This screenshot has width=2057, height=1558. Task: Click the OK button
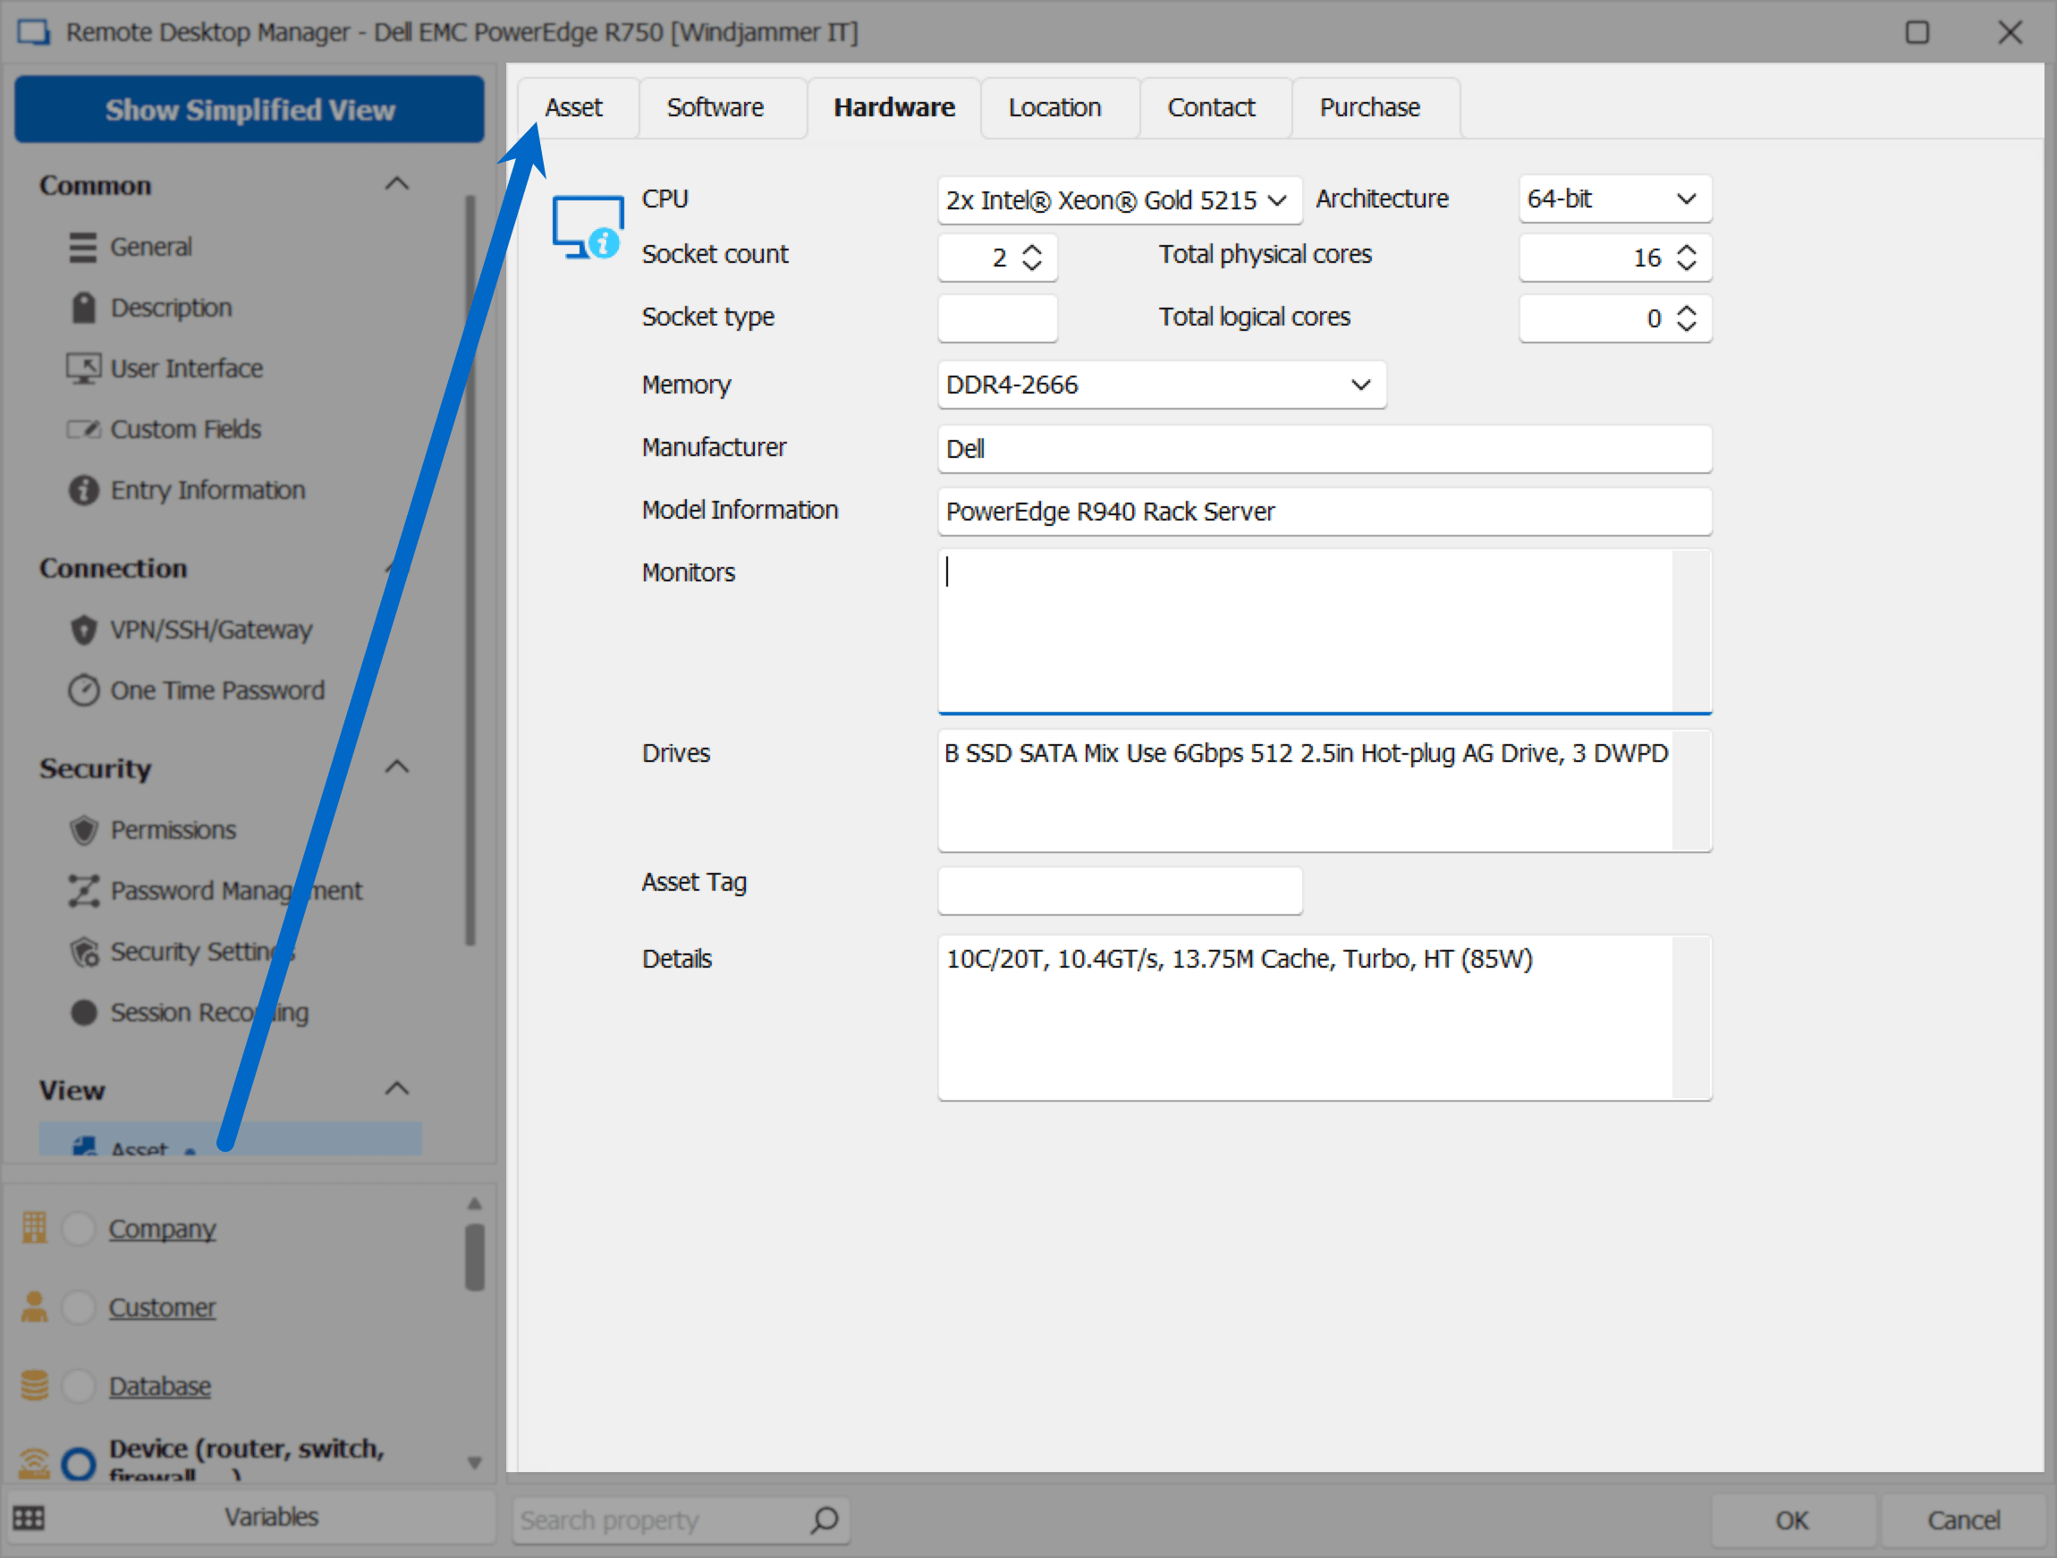coord(1791,1520)
